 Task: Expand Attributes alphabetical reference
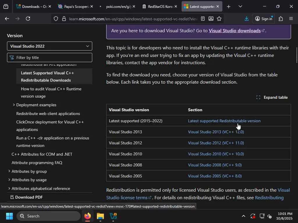click(9, 188)
